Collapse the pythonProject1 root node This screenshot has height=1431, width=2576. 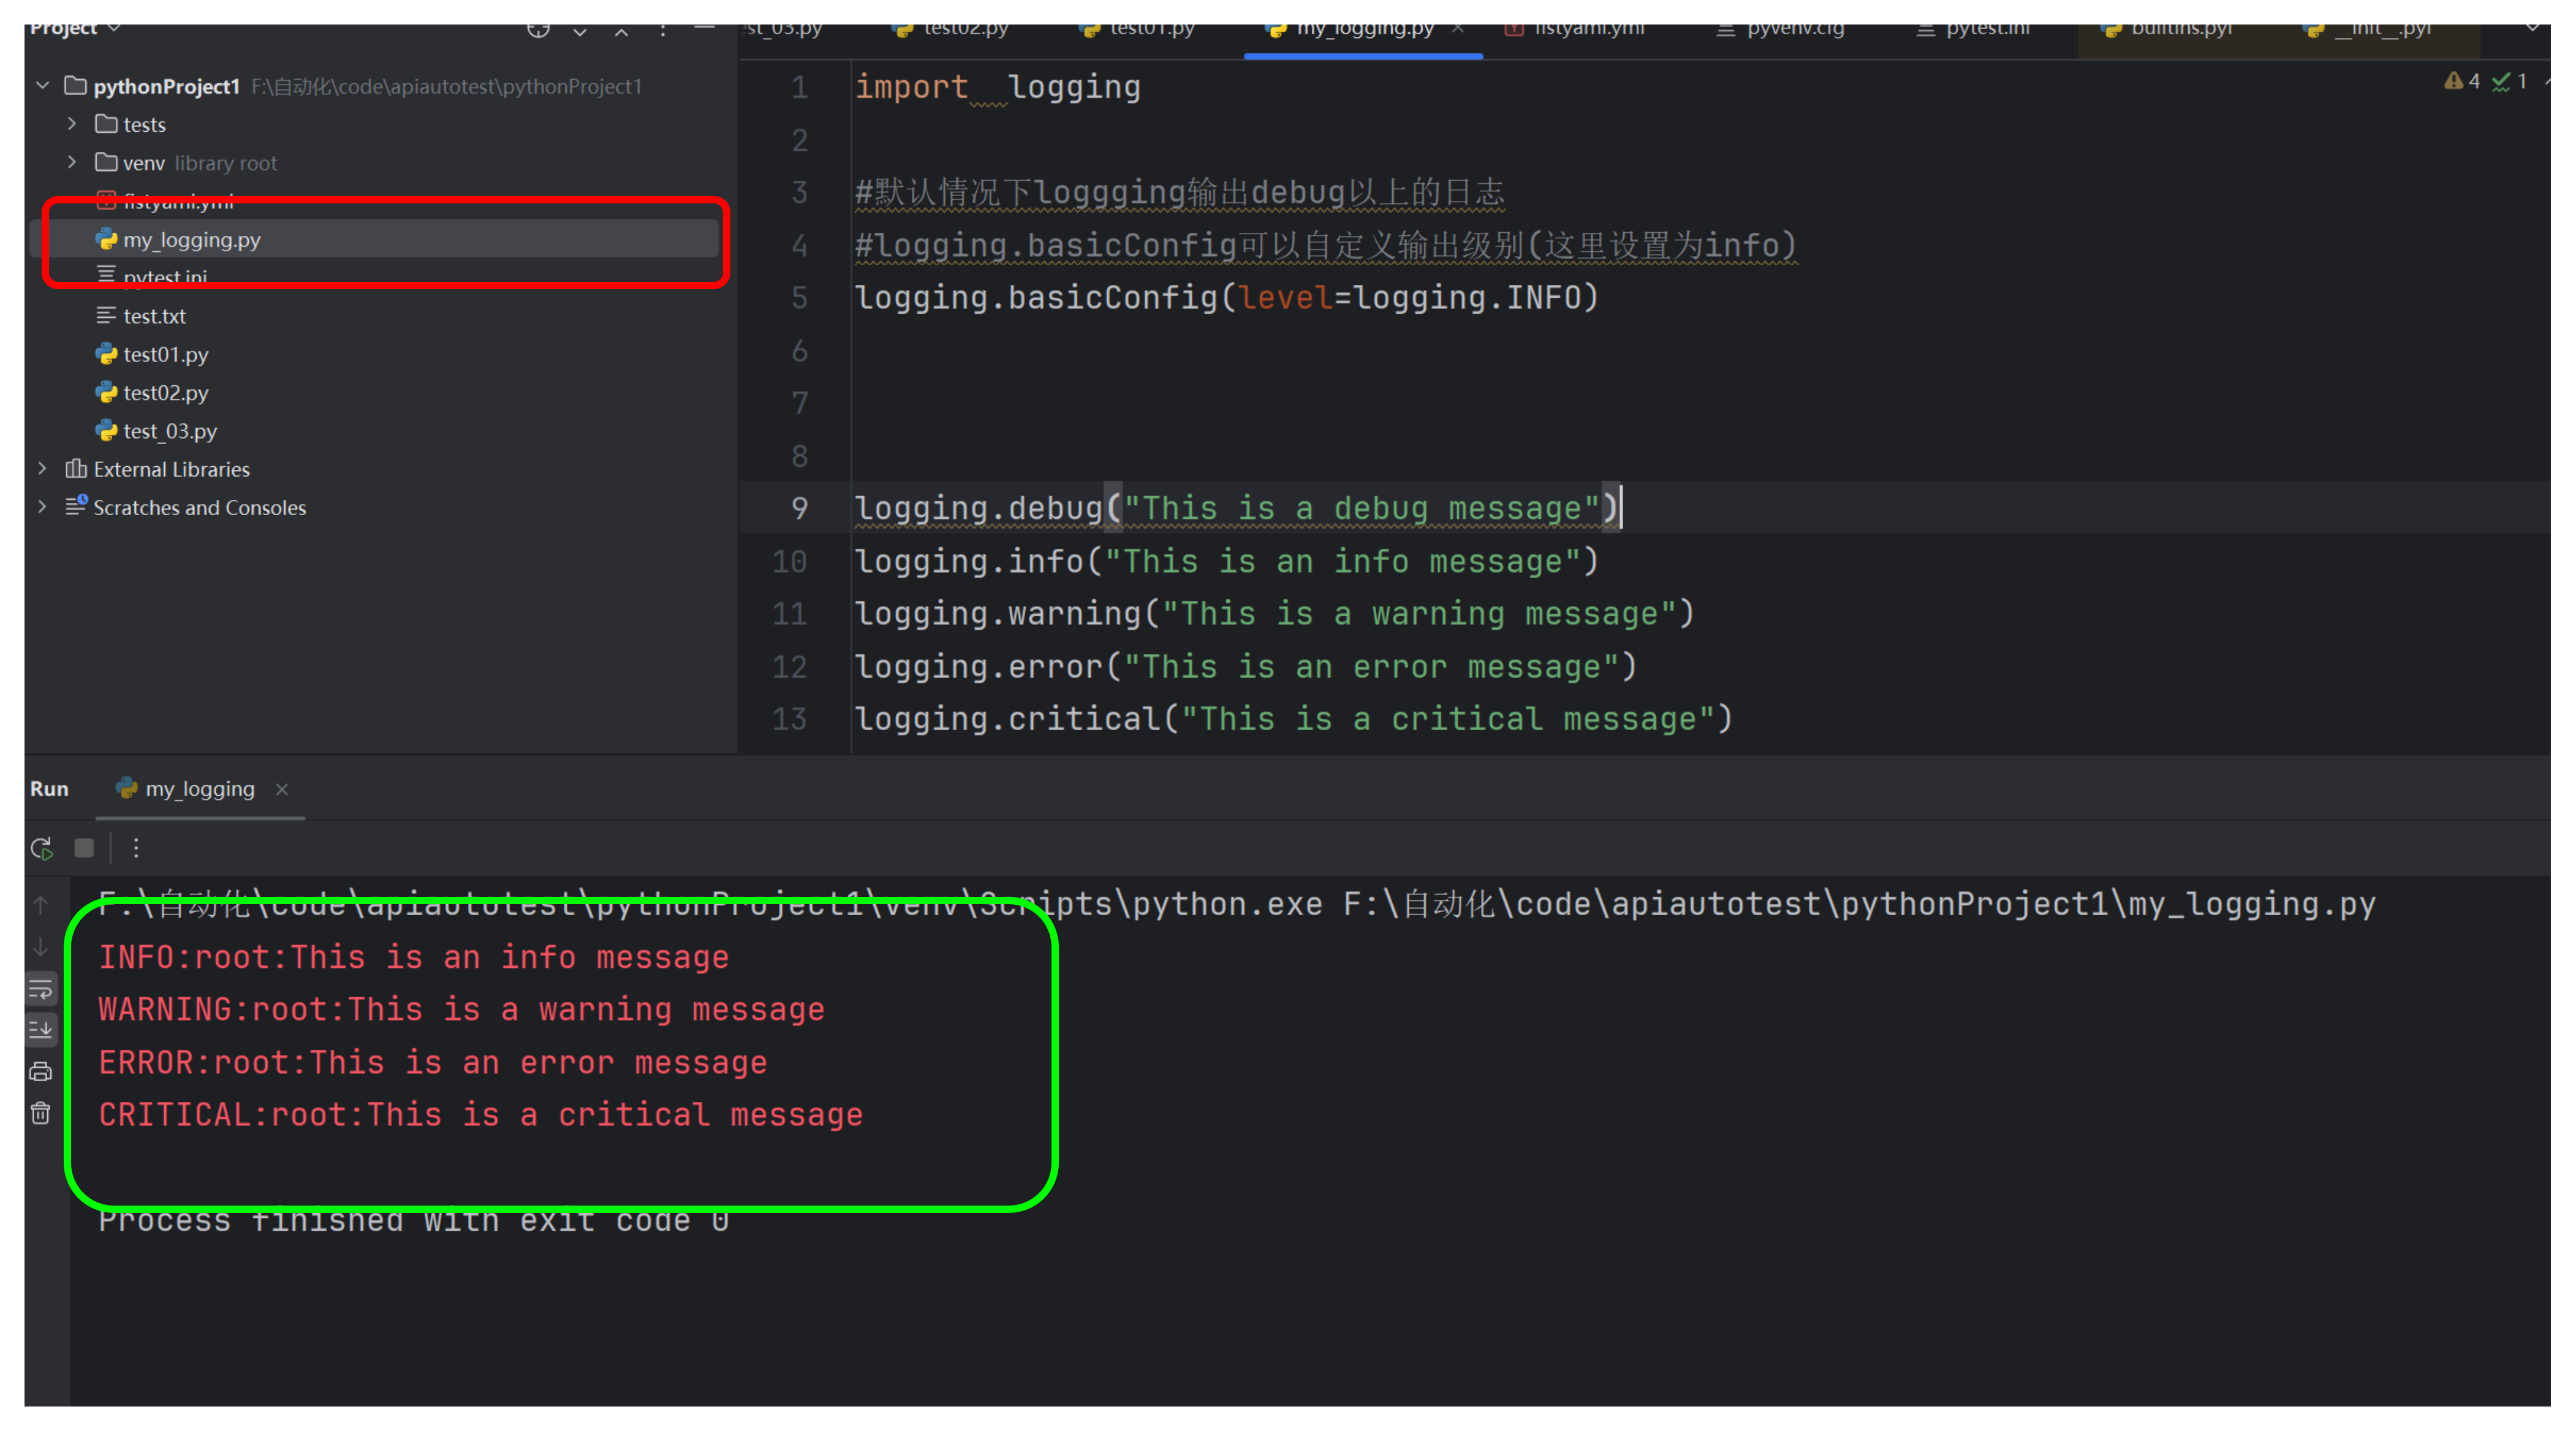42,86
